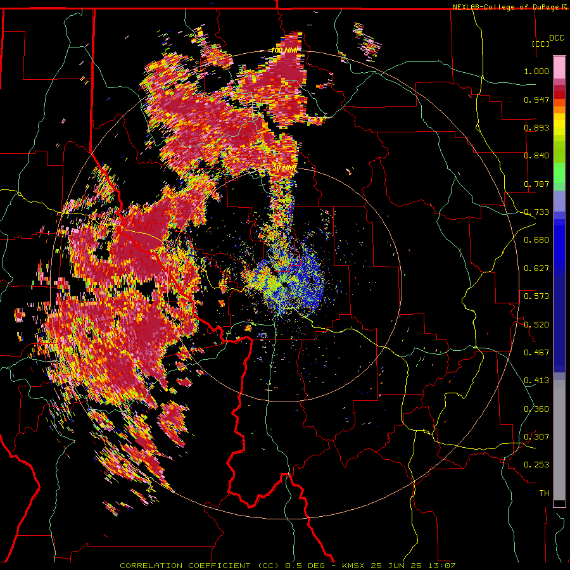The image size is (570, 570).
Task: Pick the bright green color bar segment above 0.787
Action: coord(559,173)
